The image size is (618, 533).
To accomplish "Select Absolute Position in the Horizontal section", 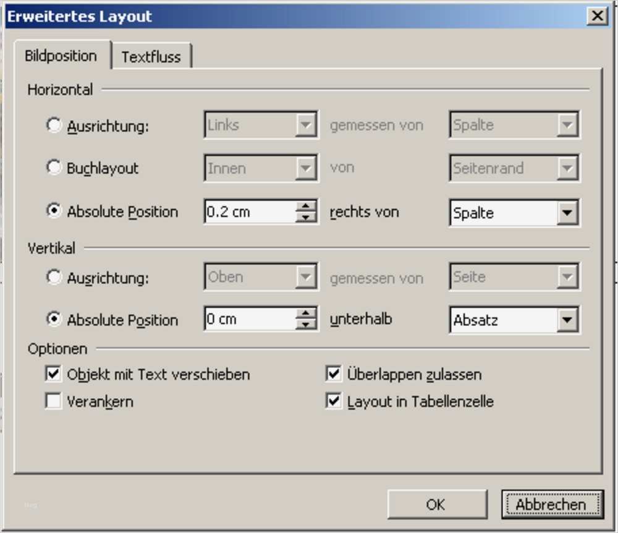I will [54, 211].
